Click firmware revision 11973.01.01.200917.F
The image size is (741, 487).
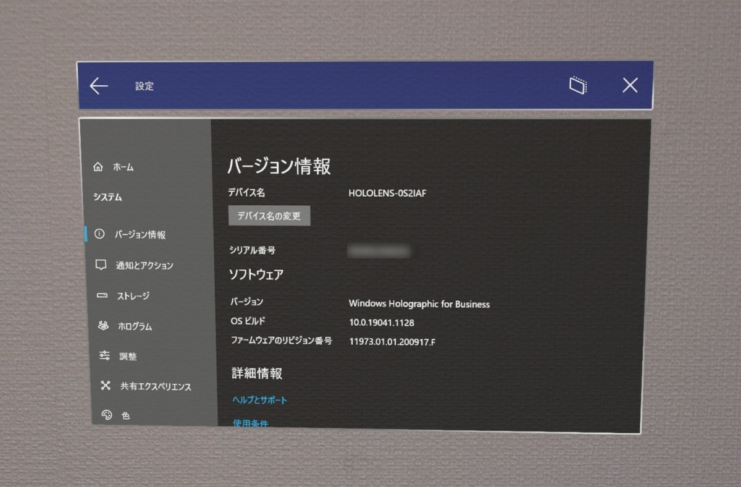tap(392, 341)
